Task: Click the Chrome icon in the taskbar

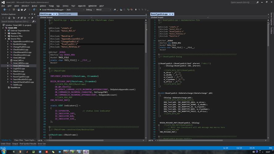Action: (66, 152)
